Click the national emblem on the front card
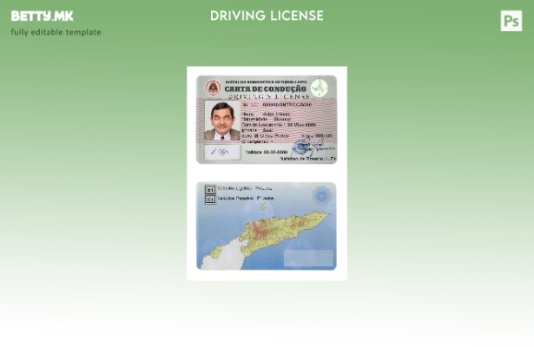 213,88
